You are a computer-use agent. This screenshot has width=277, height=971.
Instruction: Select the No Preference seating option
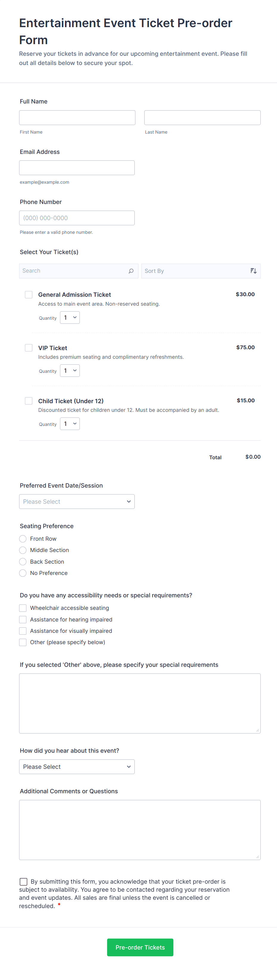pyautogui.click(x=23, y=573)
